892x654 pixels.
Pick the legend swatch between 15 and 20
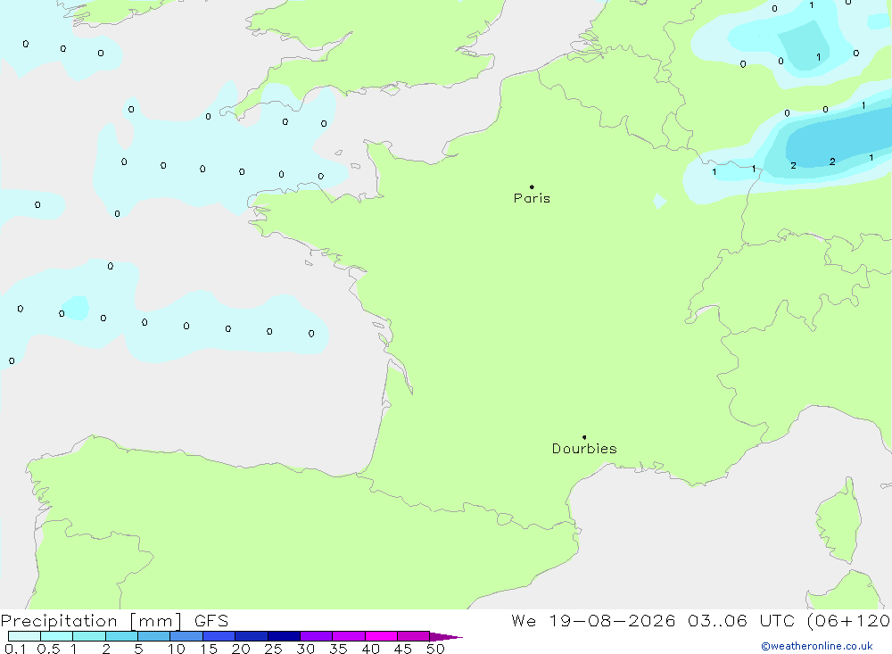(x=219, y=636)
